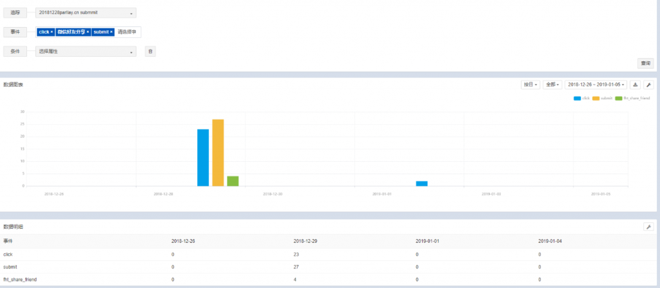The height and width of the screenshot is (288, 660).
Task: Toggle the fht_share_friend legend entry
Action: point(633,98)
